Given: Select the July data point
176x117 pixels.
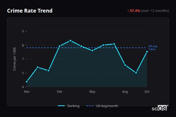Looking at the screenshot, I should pos(114,44).
